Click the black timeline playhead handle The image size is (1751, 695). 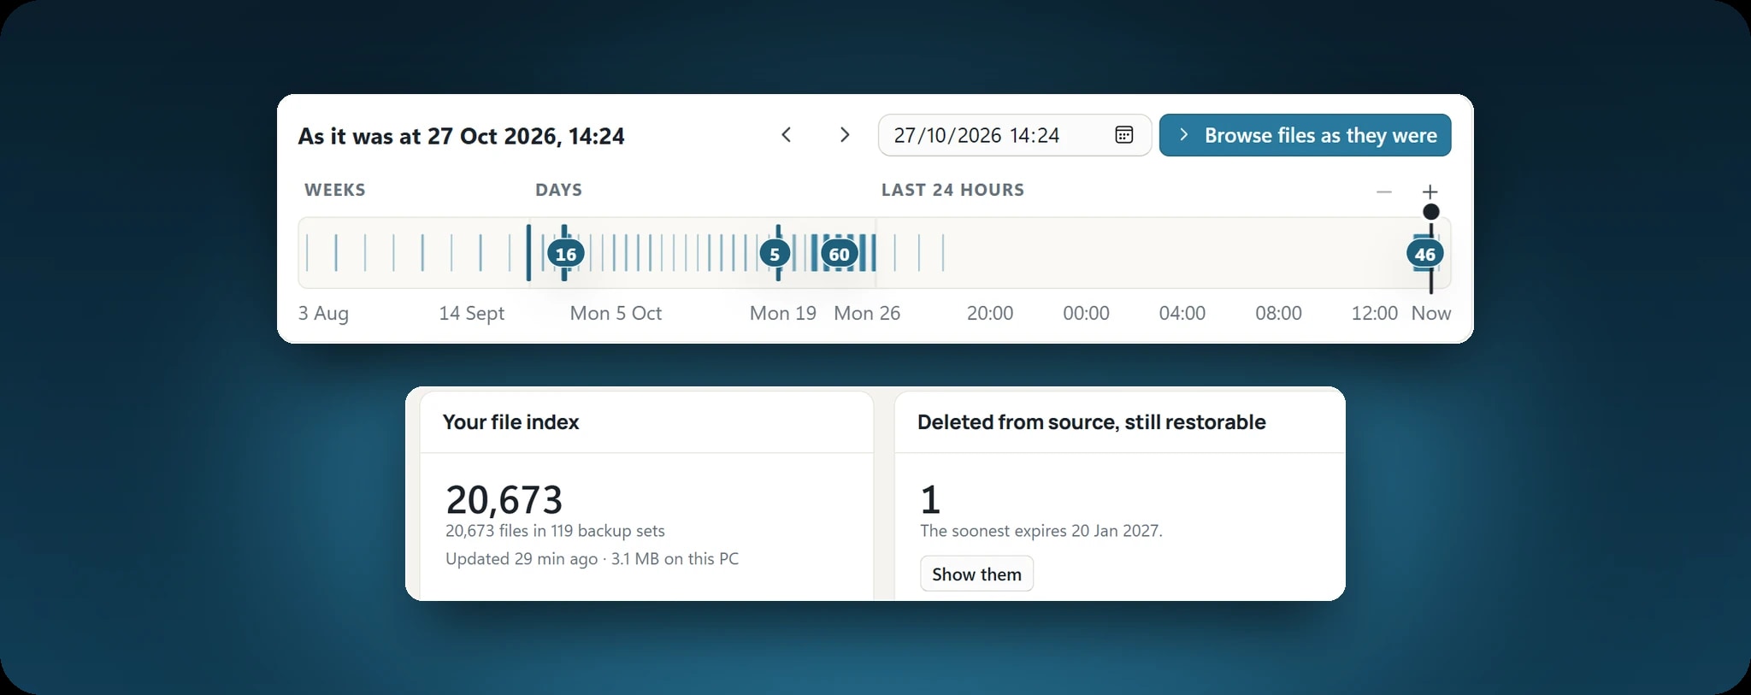pyautogui.click(x=1430, y=211)
